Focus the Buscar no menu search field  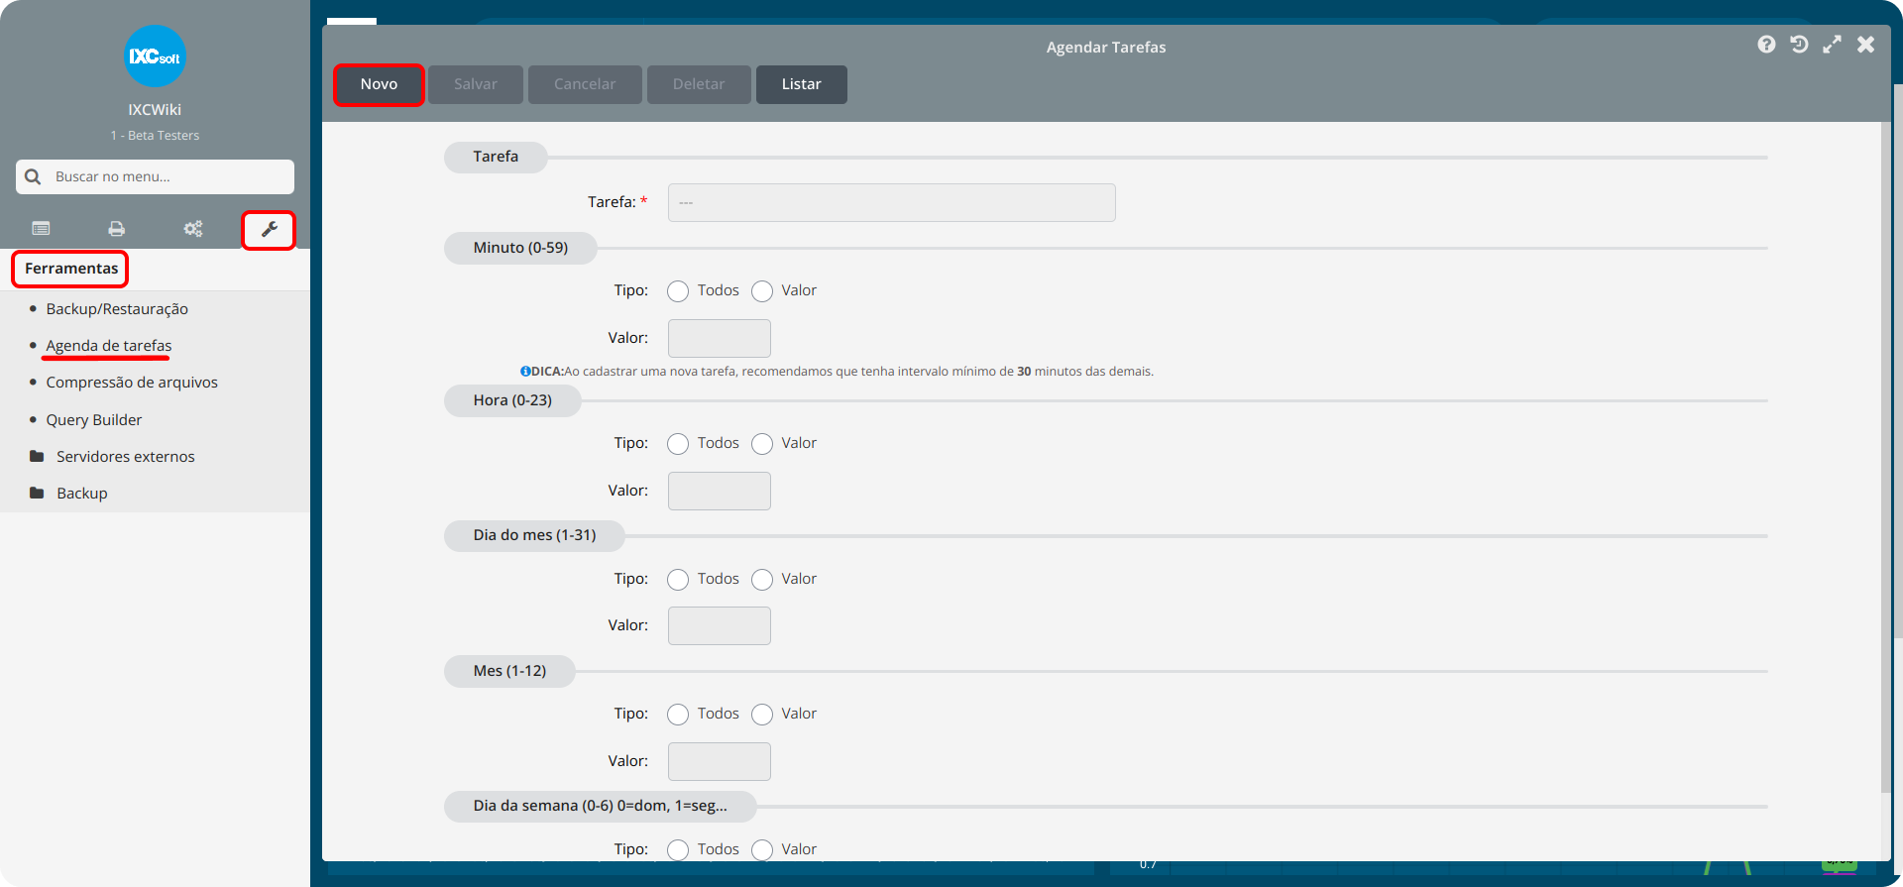[x=155, y=176]
